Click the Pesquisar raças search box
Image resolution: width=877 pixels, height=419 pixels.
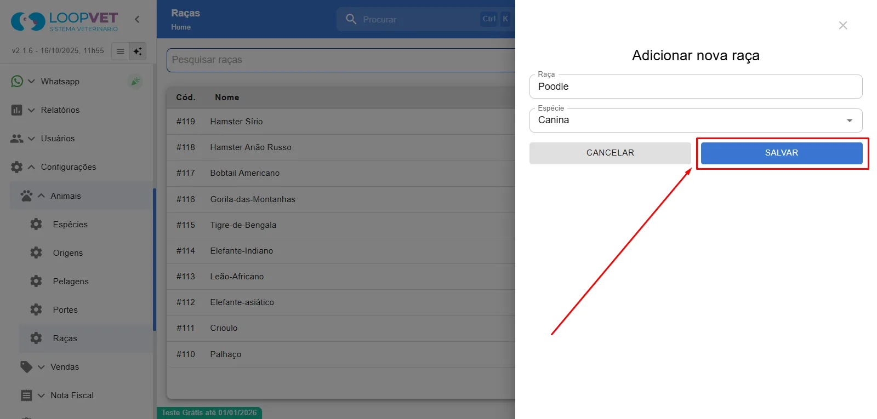341,60
